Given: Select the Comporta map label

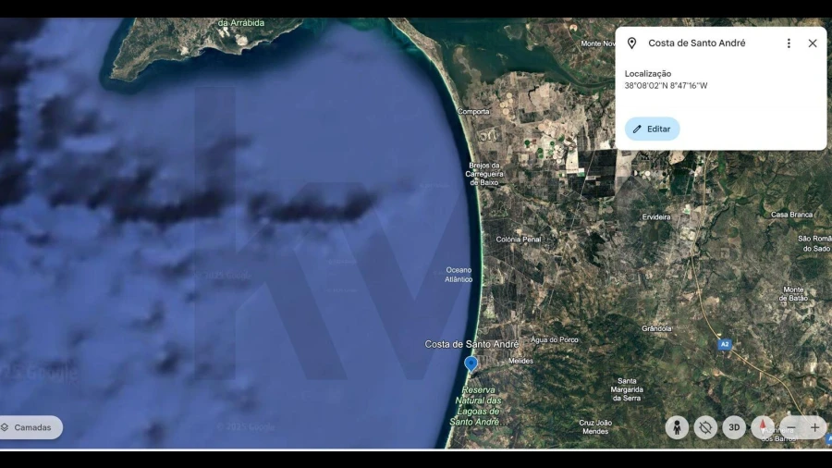Looking at the screenshot, I should [473, 112].
